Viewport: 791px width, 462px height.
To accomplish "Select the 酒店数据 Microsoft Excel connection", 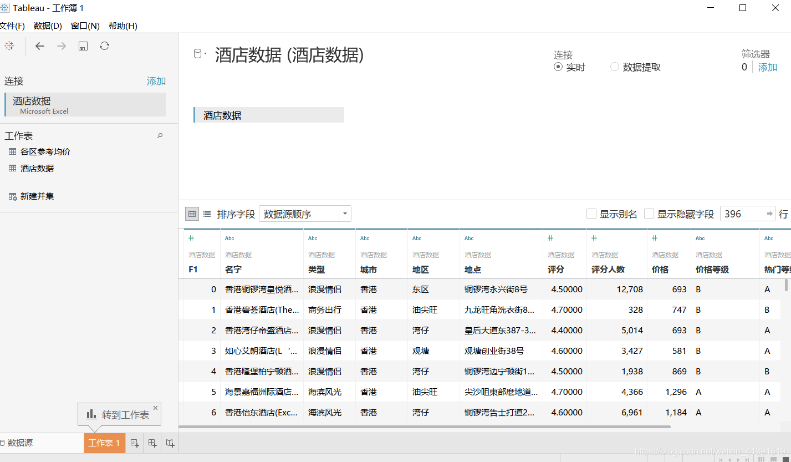I will [x=85, y=105].
